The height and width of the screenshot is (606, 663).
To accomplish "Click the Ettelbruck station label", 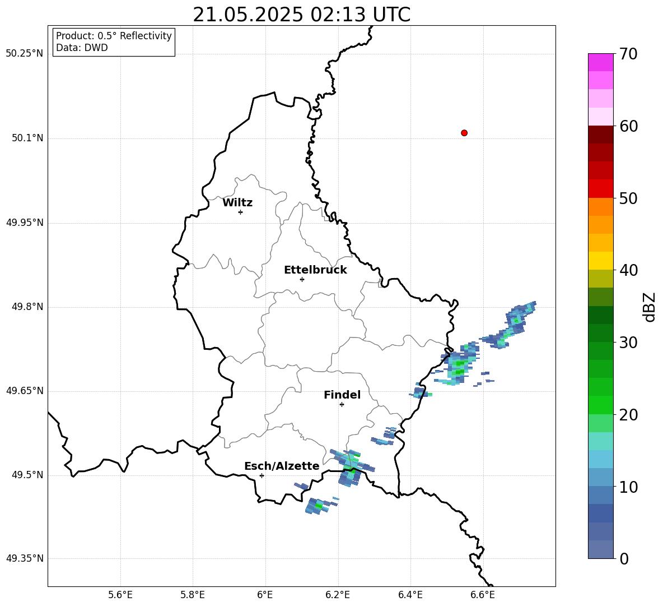I will click(x=315, y=270).
